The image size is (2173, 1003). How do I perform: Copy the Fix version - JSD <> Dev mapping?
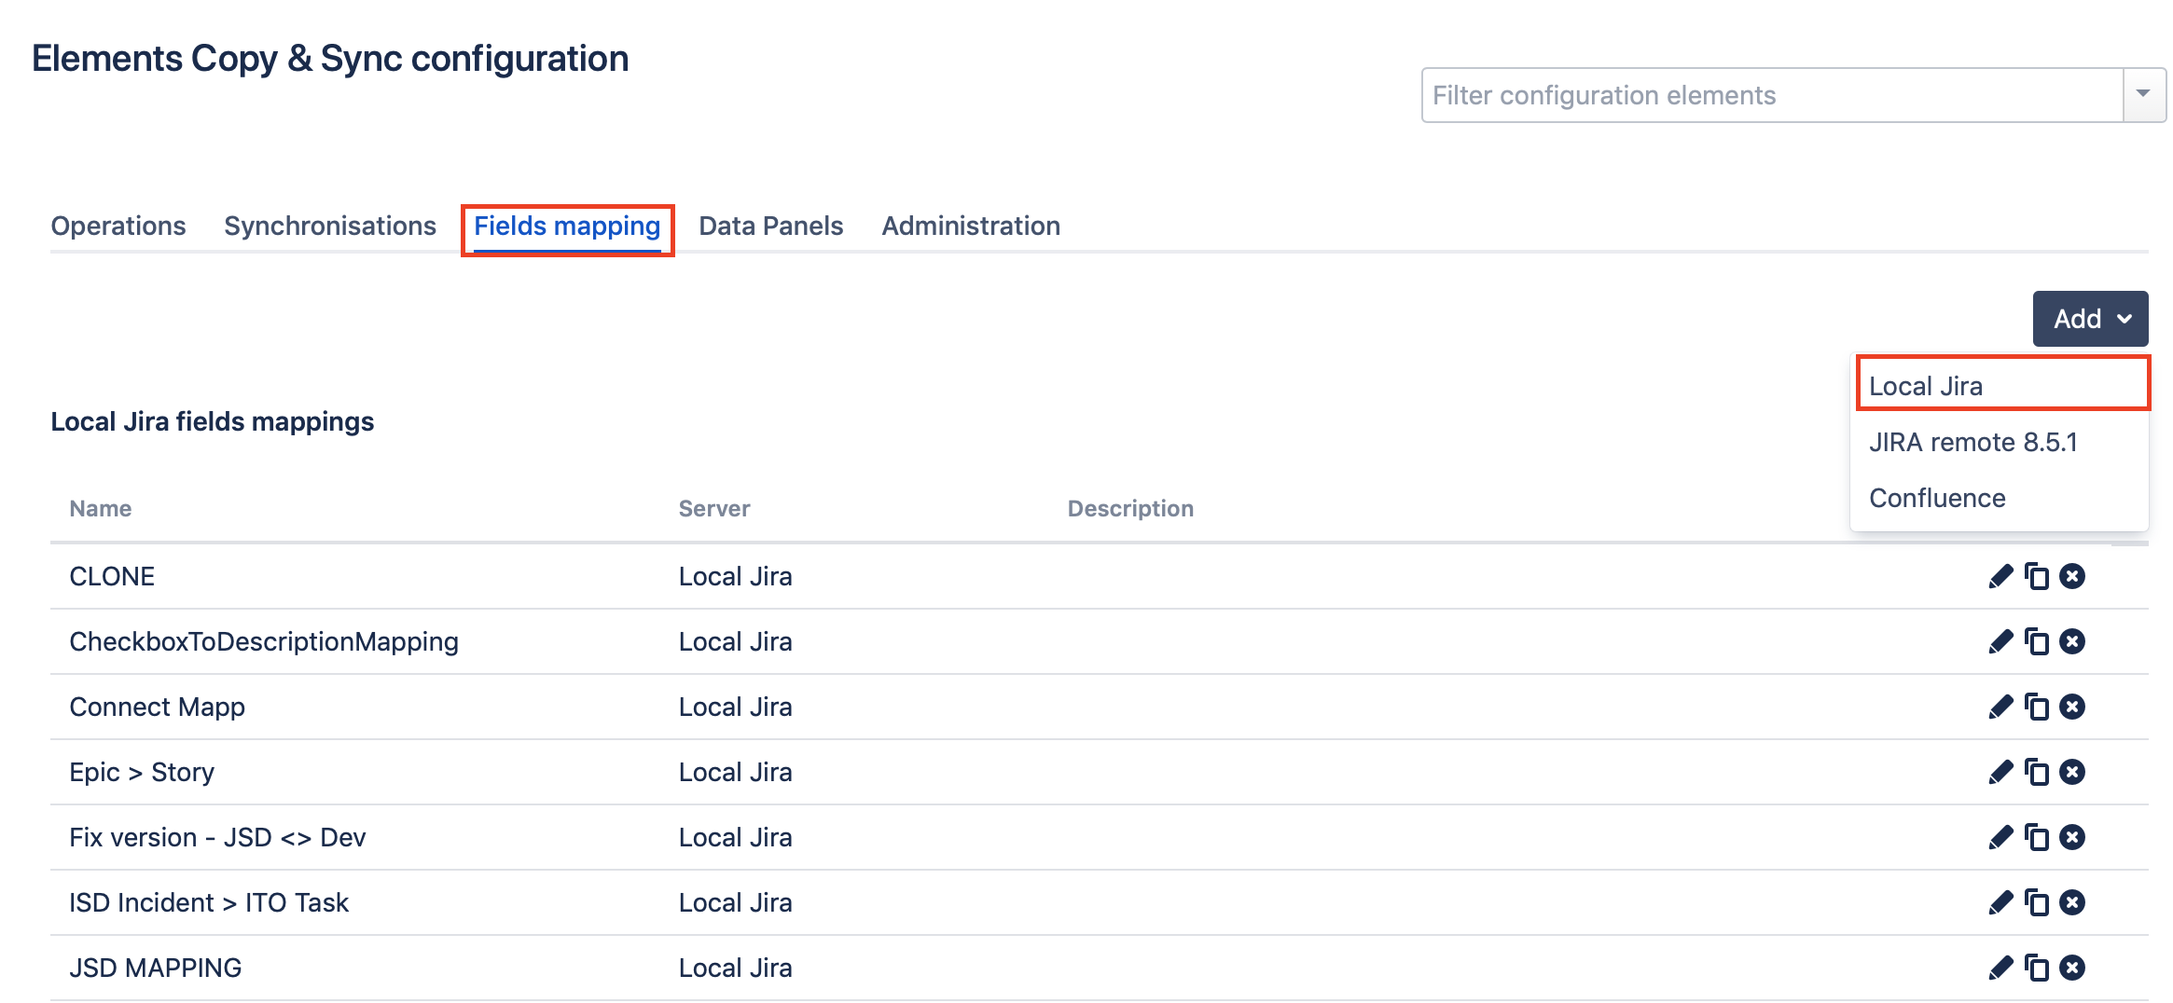[x=2037, y=838]
